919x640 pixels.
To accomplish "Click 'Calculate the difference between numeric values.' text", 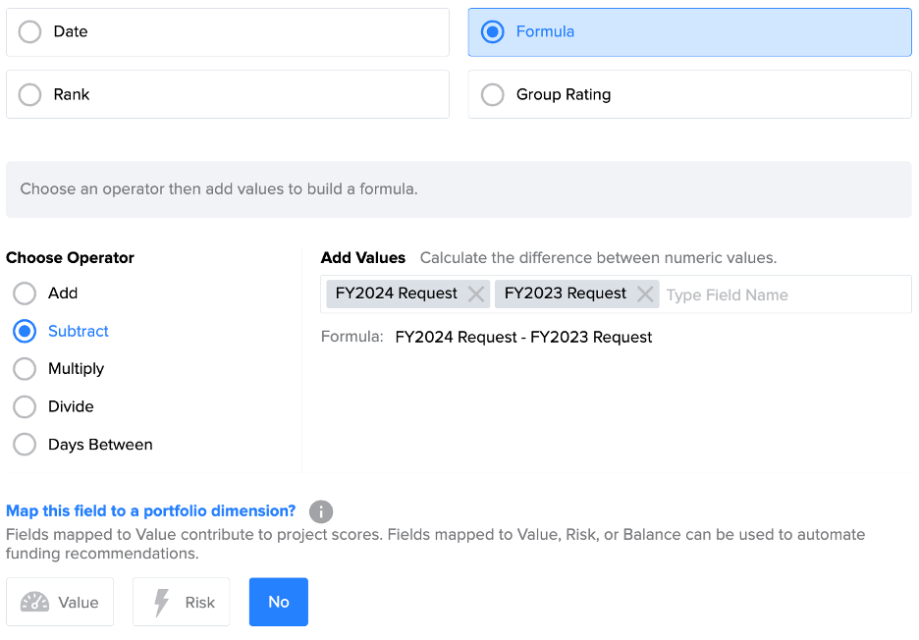I will (598, 258).
